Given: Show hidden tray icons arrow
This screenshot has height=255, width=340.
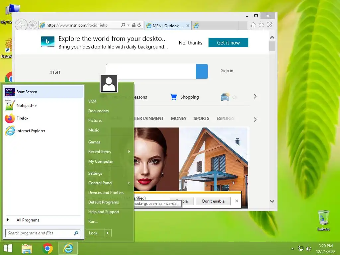Looking at the screenshot, I should pos(293,249).
